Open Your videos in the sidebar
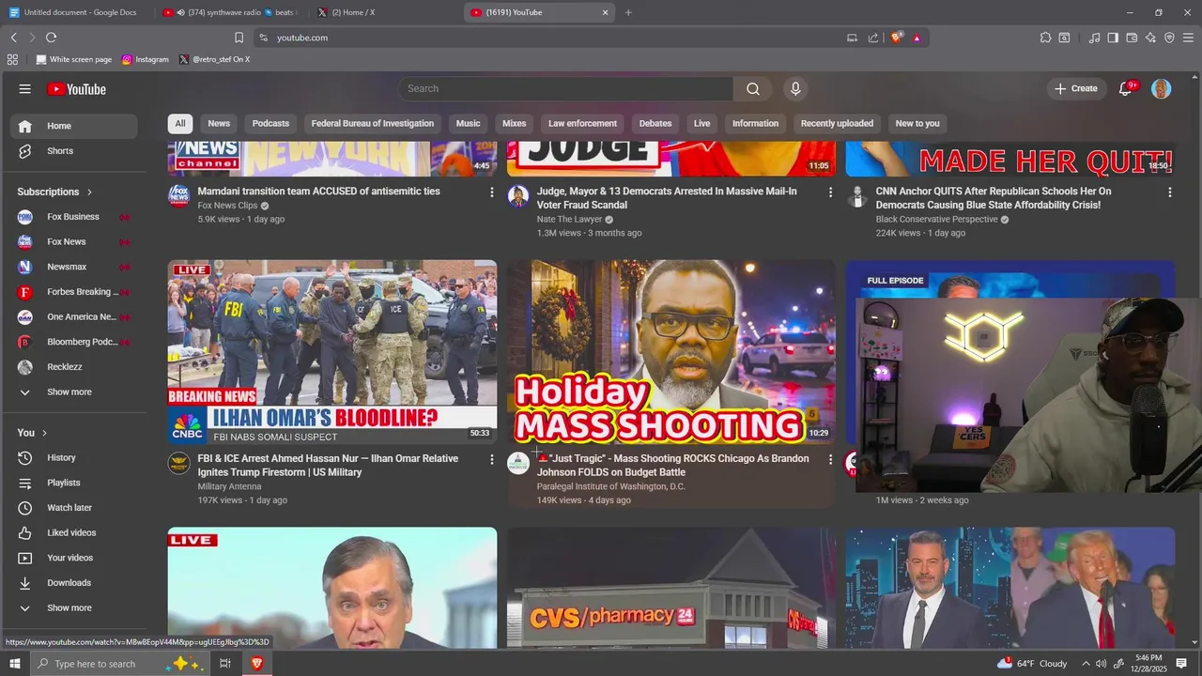The image size is (1202, 676). click(x=73, y=558)
